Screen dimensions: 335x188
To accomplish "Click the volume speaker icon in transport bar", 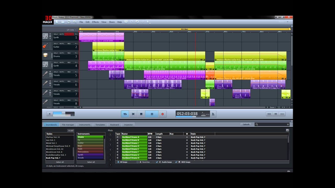I will pos(49,114).
